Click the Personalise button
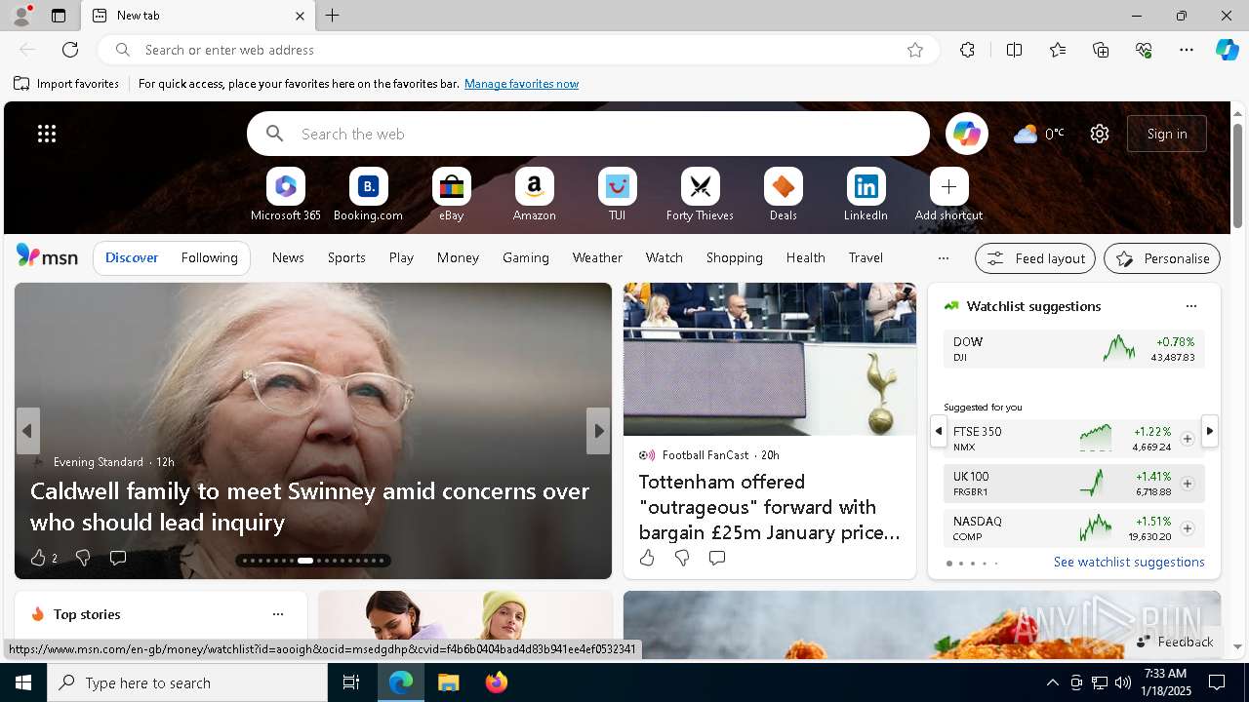1249x702 pixels. pos(1162,258)
